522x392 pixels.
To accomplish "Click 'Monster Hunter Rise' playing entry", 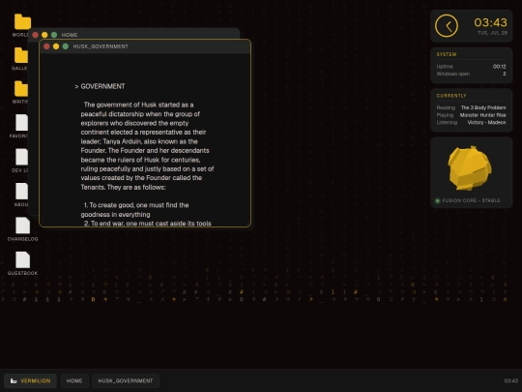I will coord(482,115).
